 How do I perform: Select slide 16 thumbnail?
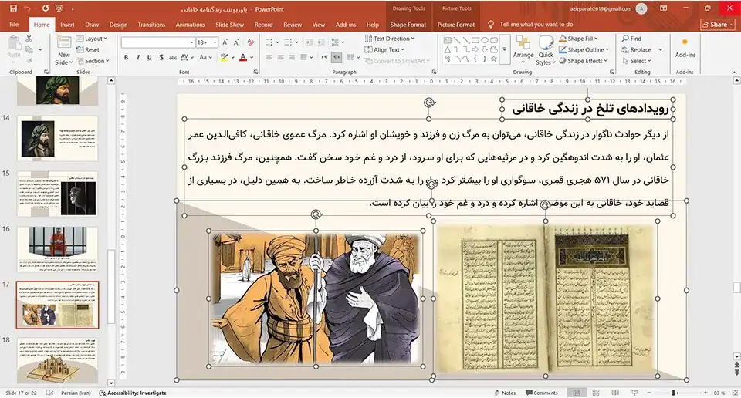point(58,249)
